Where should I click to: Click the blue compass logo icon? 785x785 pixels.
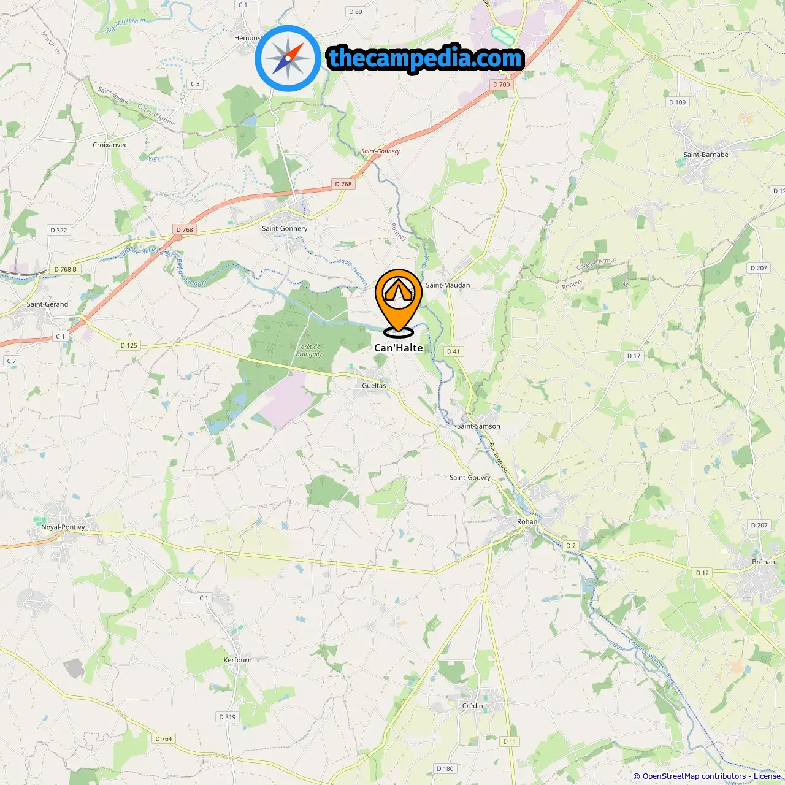coord(288,58)
